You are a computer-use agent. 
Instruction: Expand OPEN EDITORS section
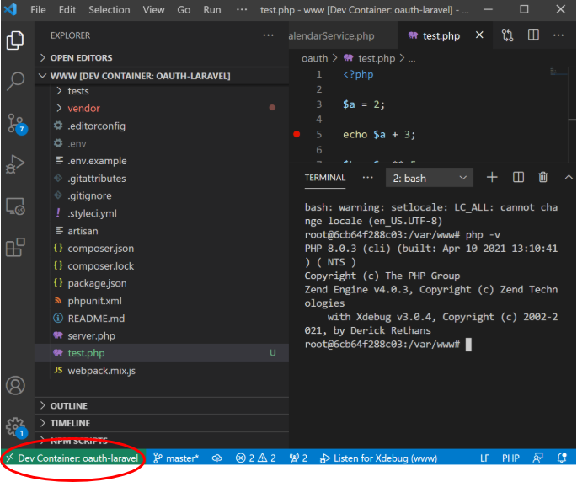(162, 58)
